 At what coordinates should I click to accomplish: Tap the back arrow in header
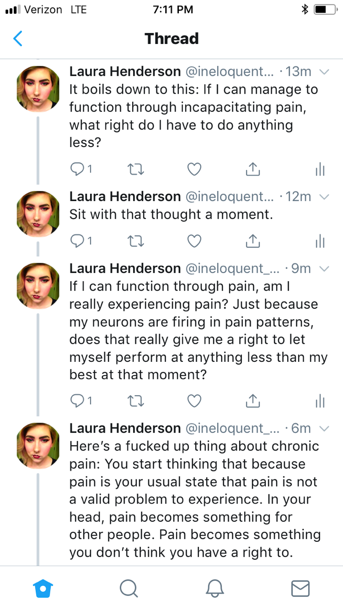(18, 38)
